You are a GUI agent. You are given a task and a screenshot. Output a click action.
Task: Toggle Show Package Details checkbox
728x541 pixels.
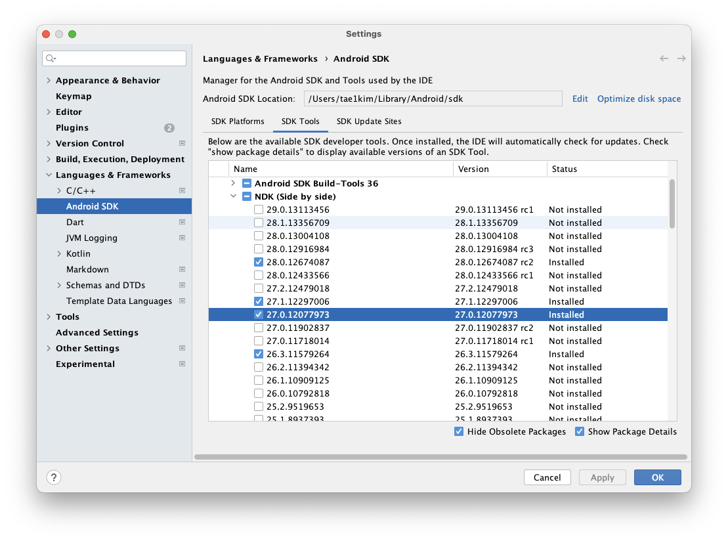580,431
